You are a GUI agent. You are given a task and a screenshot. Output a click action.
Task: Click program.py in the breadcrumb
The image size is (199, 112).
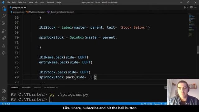coord(18,12)
